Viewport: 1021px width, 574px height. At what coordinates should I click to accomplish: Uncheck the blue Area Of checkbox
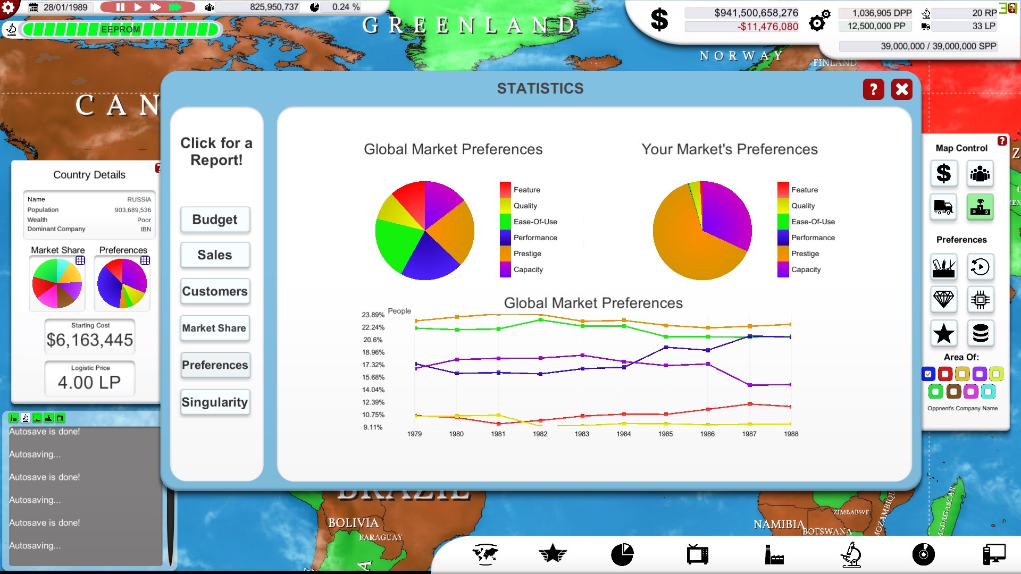[x=928, y=374]
